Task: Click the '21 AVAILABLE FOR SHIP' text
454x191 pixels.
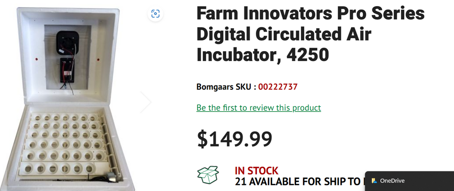Action: point(297,181)
